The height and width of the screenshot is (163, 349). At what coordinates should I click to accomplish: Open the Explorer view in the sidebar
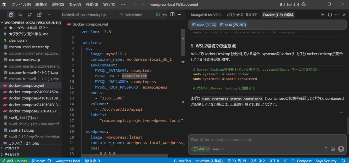[11, 15]
